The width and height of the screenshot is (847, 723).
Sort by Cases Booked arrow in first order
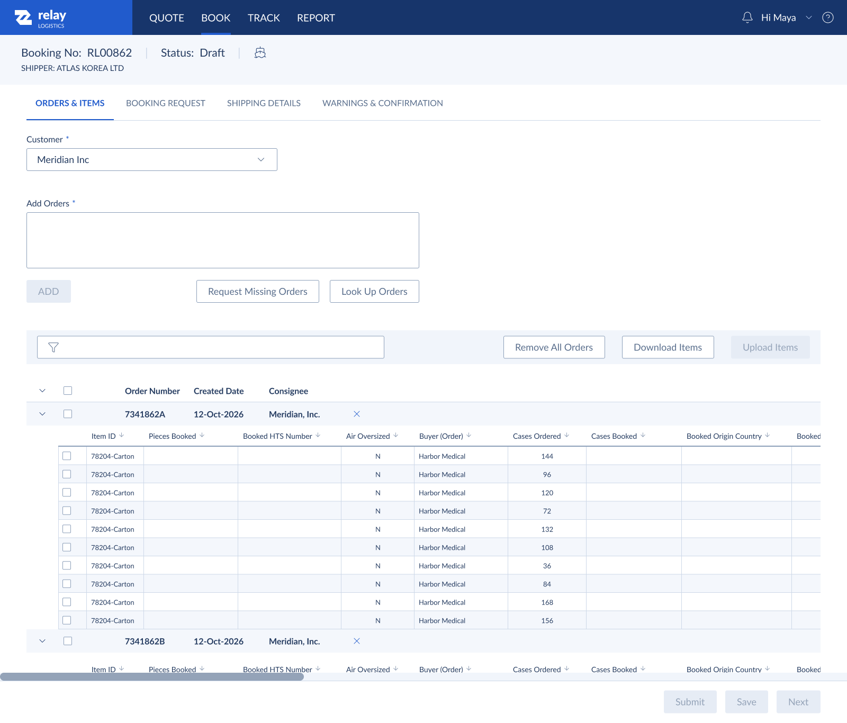643,436
